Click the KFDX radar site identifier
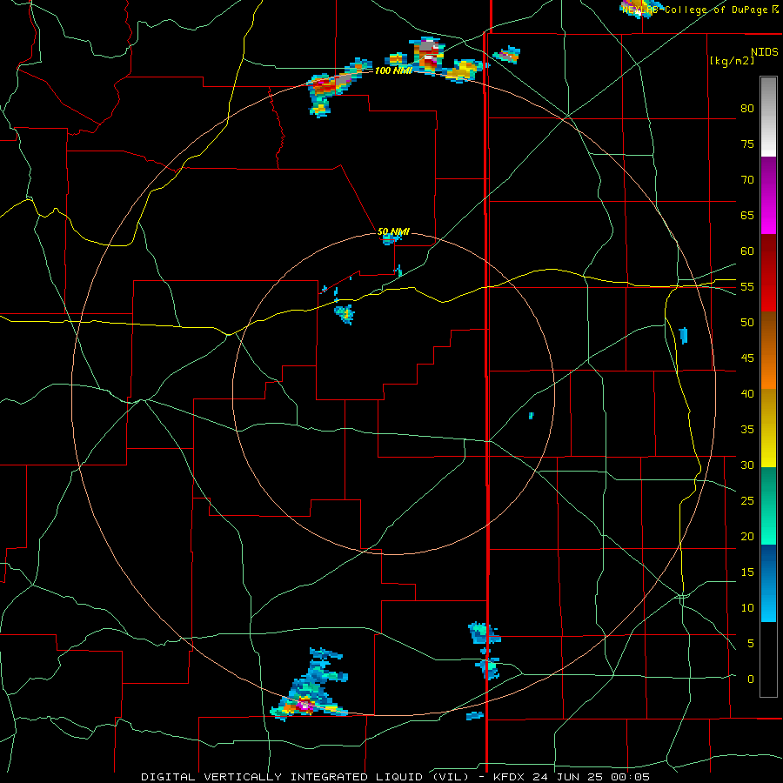The height and width of the screenshot is (783, 783). pos(510,777)
